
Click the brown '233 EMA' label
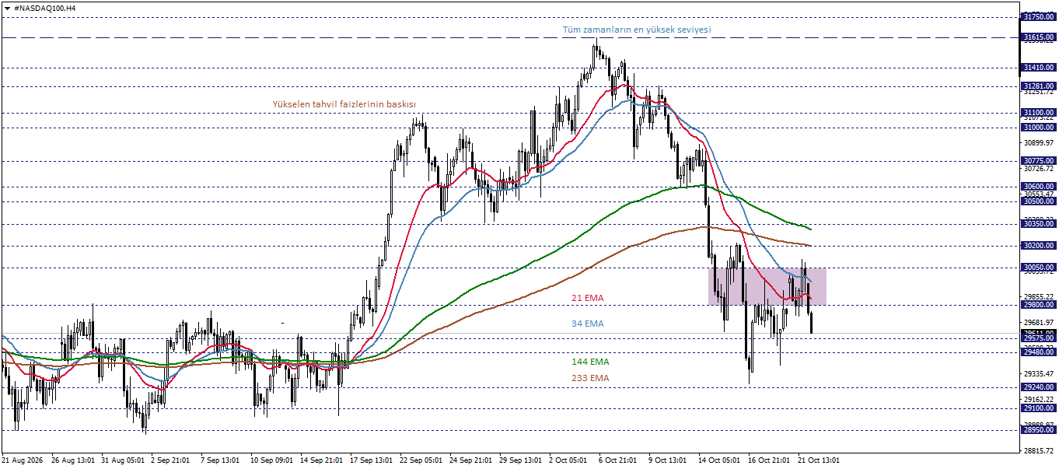(590, 378)
